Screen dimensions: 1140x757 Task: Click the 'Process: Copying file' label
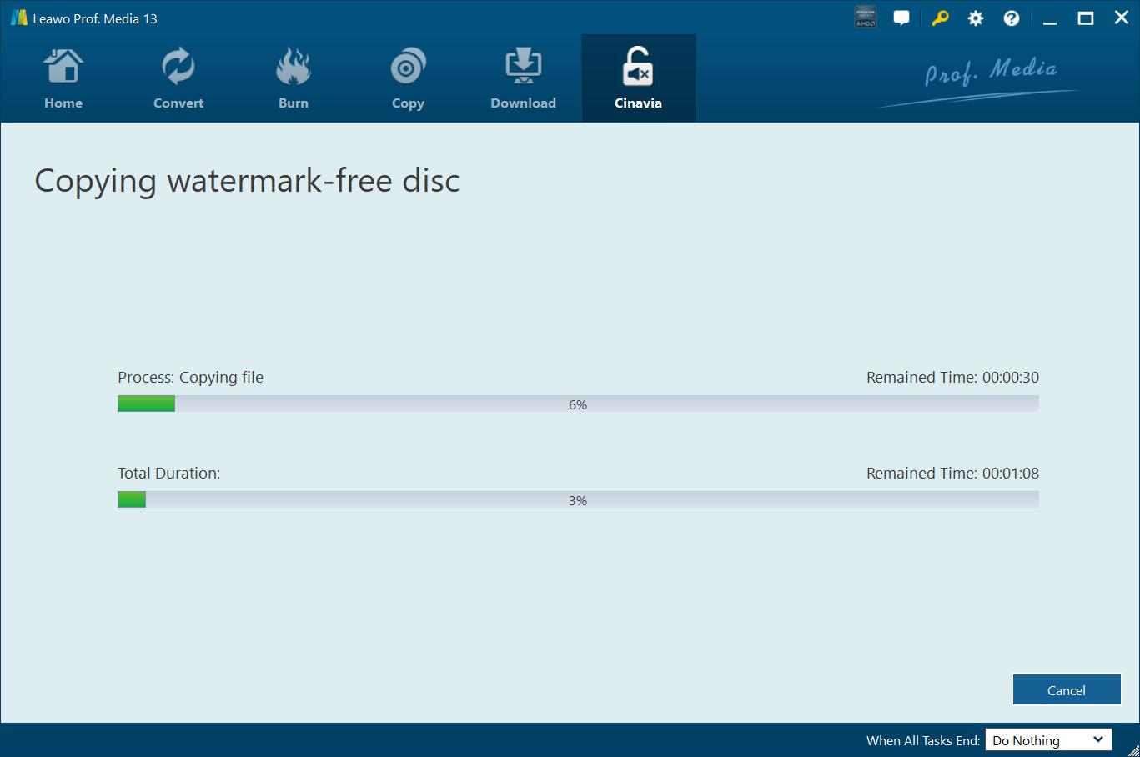pyautogui.click(x=190, y=378)
